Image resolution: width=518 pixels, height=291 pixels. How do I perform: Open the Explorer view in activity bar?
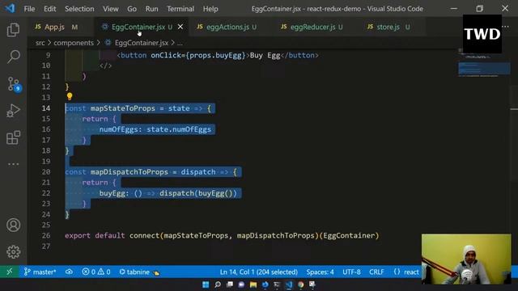[13, 30]
